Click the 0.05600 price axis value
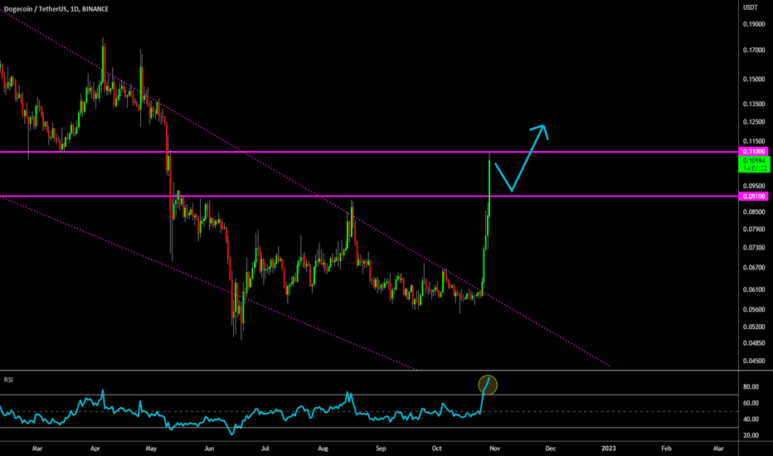The height and width of the screenshot is (456, 773). pos(754,309)
